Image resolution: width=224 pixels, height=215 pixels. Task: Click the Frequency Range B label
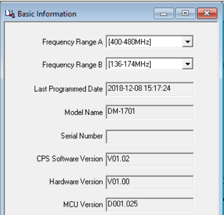[72, 65]
